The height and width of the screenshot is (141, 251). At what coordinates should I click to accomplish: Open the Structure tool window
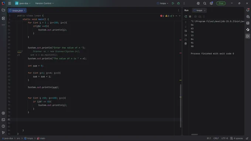(3, 18)
